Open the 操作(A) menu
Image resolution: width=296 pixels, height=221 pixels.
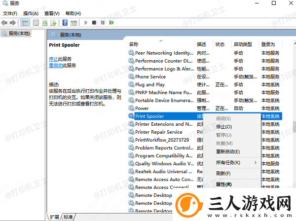click(31, 13)
